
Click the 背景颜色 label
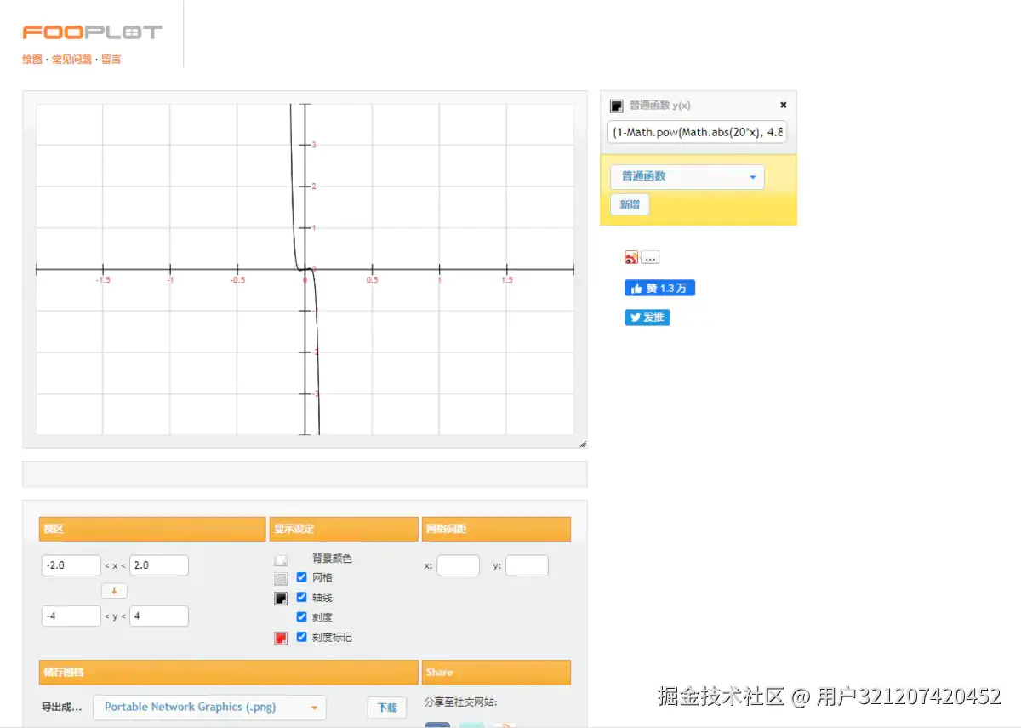click(332, 559)
